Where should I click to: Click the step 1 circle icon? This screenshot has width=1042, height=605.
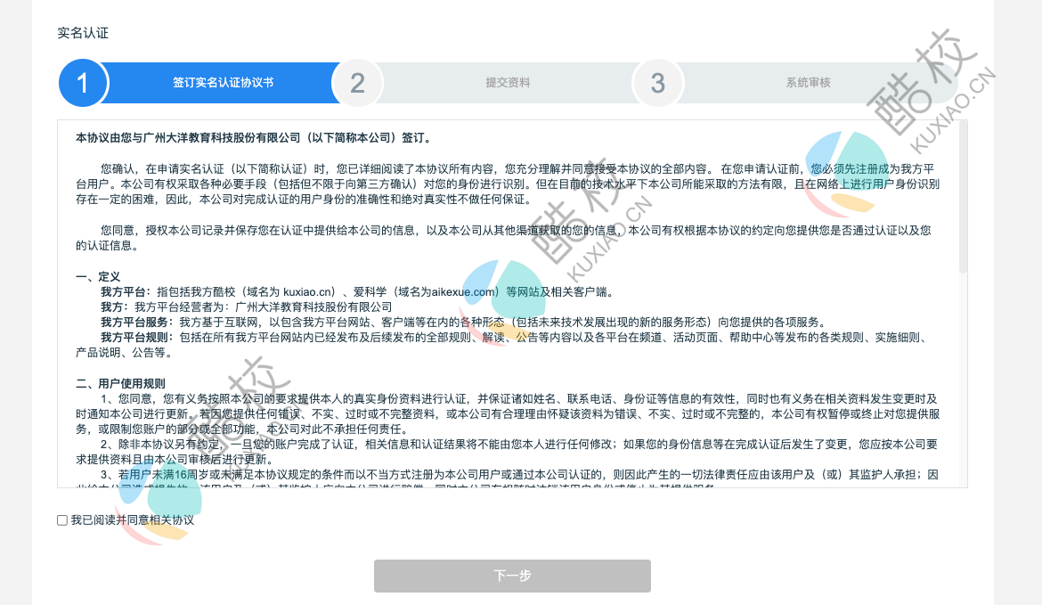tap(83, 83)
